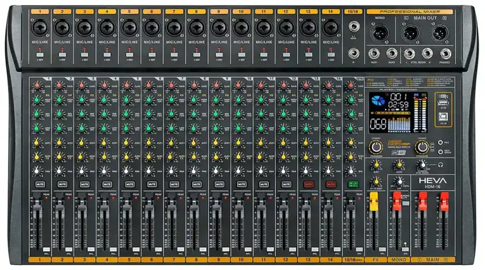Image resolution: width=485 pixels, height=270 pixels.
Task: Click the channel 9 MIC/LINE combo jack
Action: click(x=219, y=27)
